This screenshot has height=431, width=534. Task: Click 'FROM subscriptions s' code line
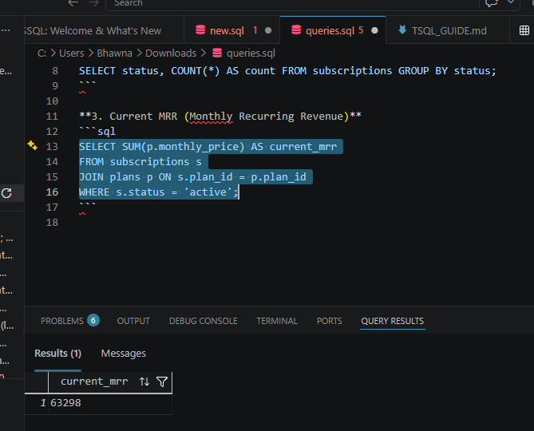pyautogui.click(x=140, y=162)
